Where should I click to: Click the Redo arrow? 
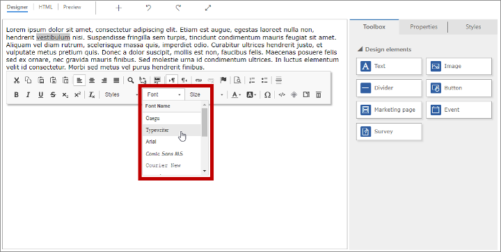pyautogui.click(x=178, y=8)
